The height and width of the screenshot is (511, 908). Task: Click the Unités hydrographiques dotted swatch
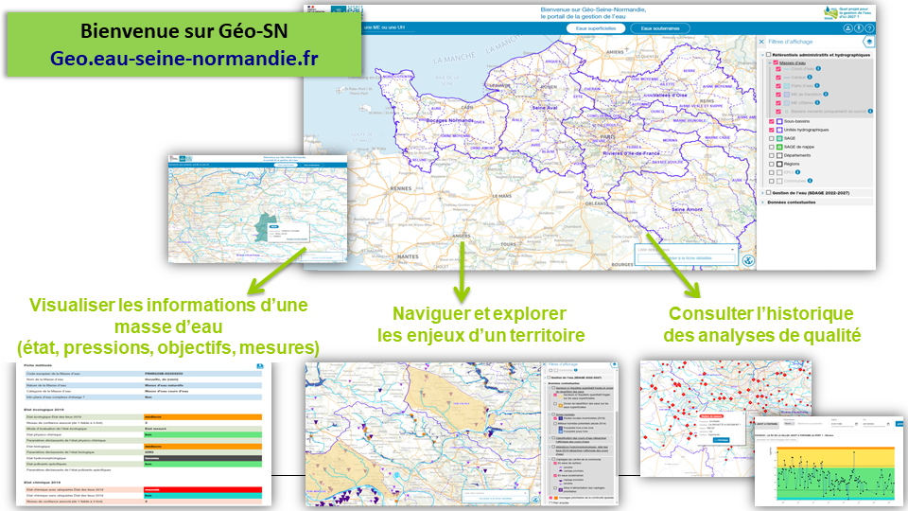click(779, 130)
